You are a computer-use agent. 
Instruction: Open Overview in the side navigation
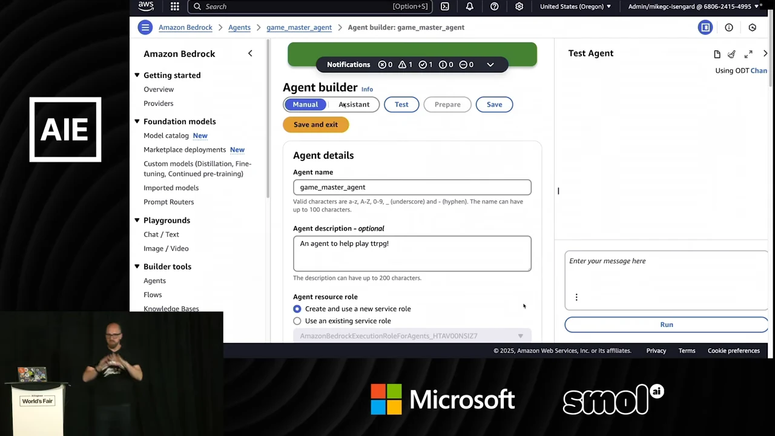159,89
